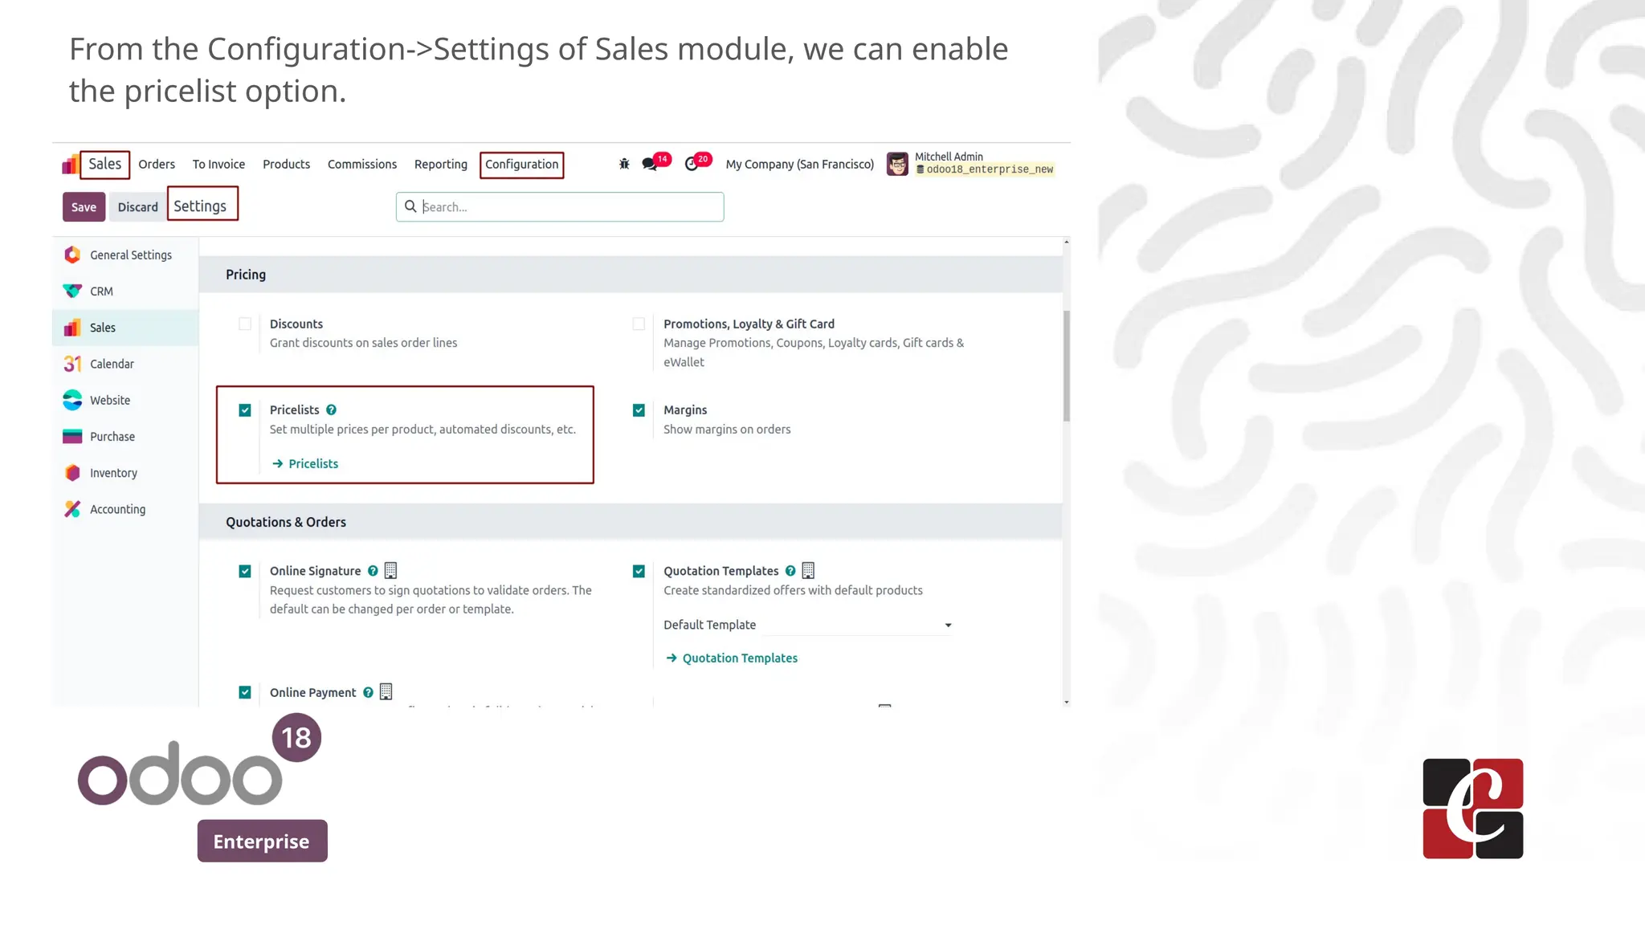The height and width of the screenshot is (925, 1645).
Task: Uncheck the Online Signature checkbox
Action: point(245,572)
